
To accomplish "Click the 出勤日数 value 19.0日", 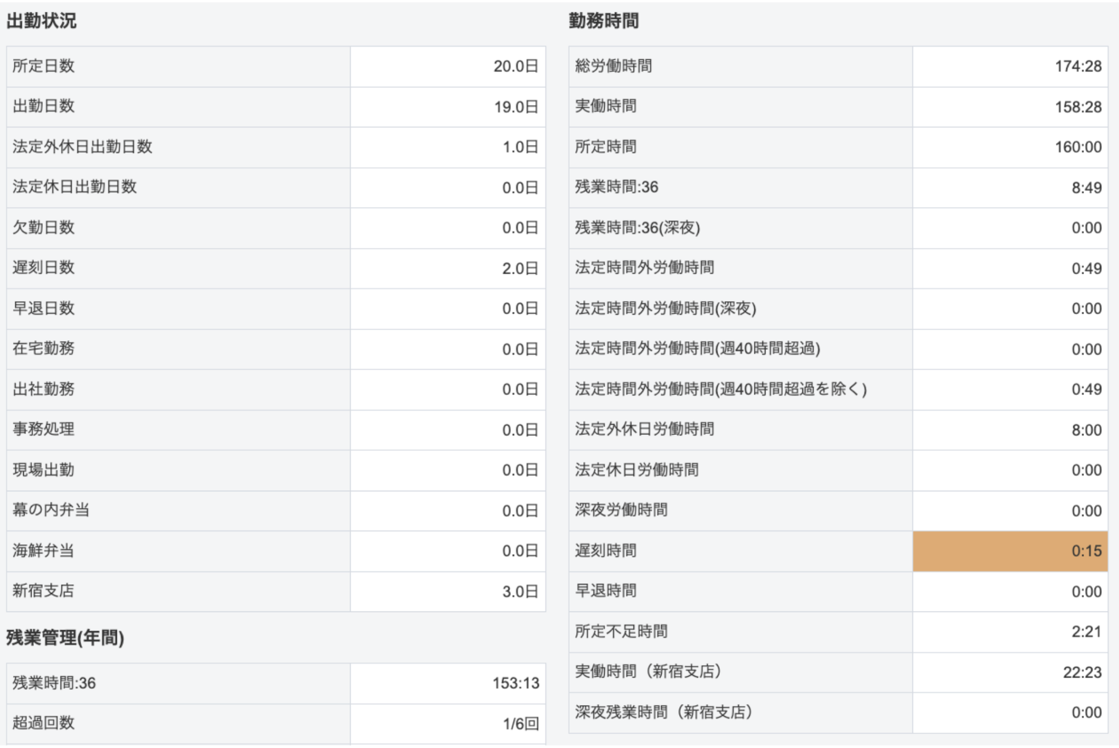I will (x=515, y=107).
